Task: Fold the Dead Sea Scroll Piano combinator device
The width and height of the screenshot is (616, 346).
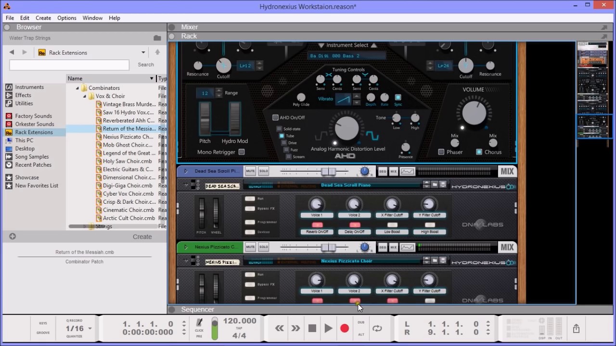Action: pos(186,185)
